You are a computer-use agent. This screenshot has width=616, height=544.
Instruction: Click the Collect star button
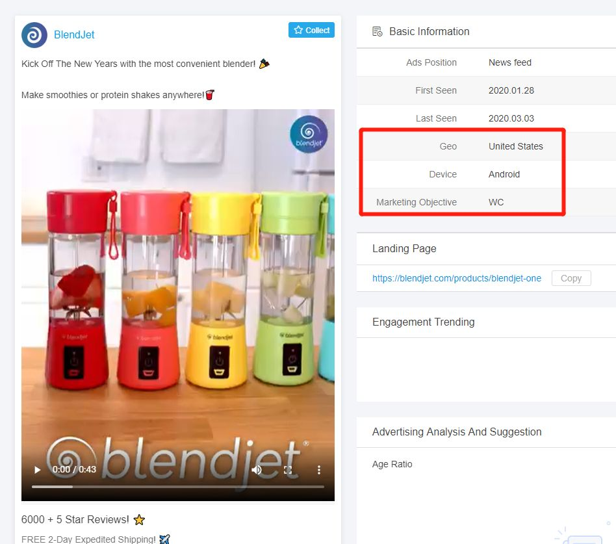(x=311, y=31)
